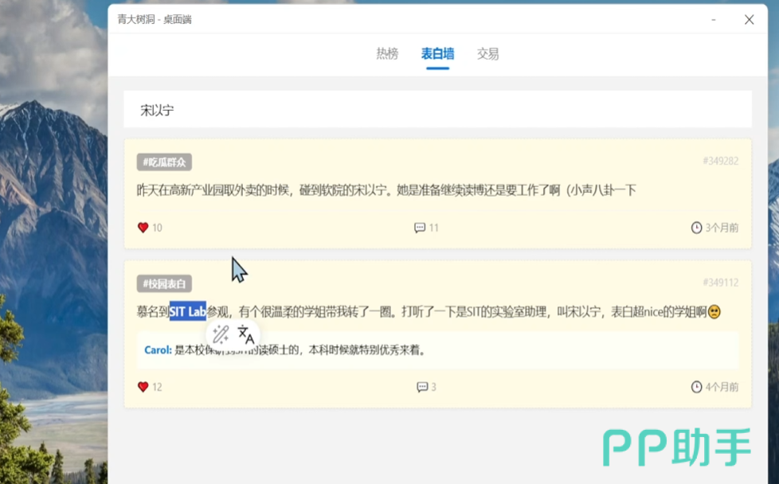Open post number #349112
Viewport: 779px width, 484px height.
720,283
